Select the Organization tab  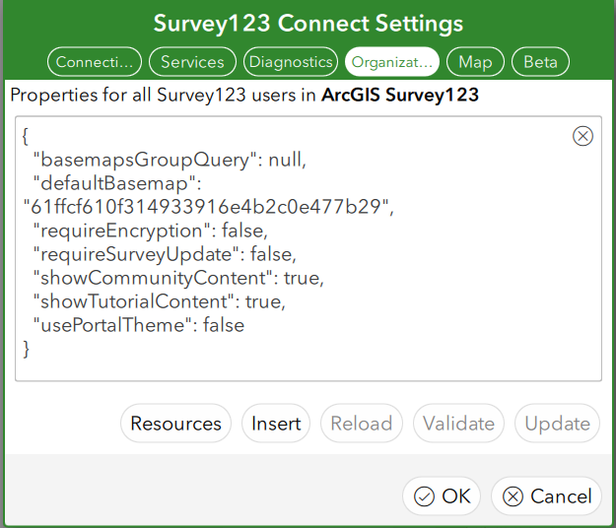[392, 62]
